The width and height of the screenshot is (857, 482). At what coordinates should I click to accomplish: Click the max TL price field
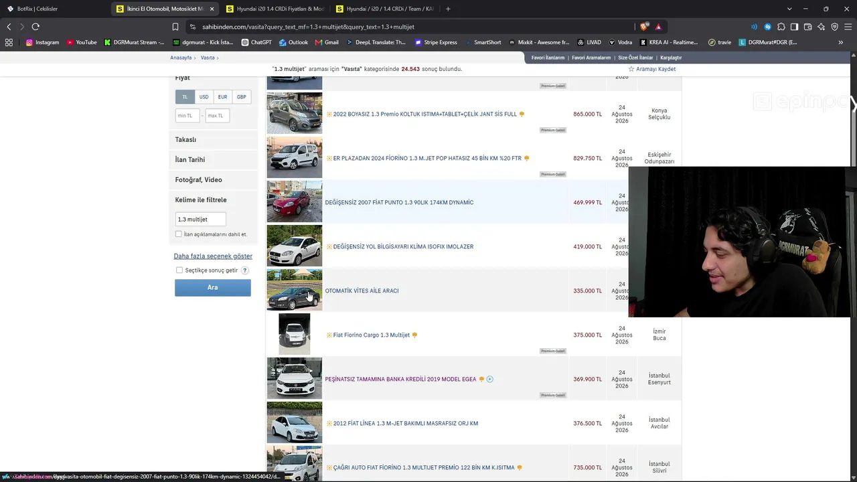click(217, 116)
